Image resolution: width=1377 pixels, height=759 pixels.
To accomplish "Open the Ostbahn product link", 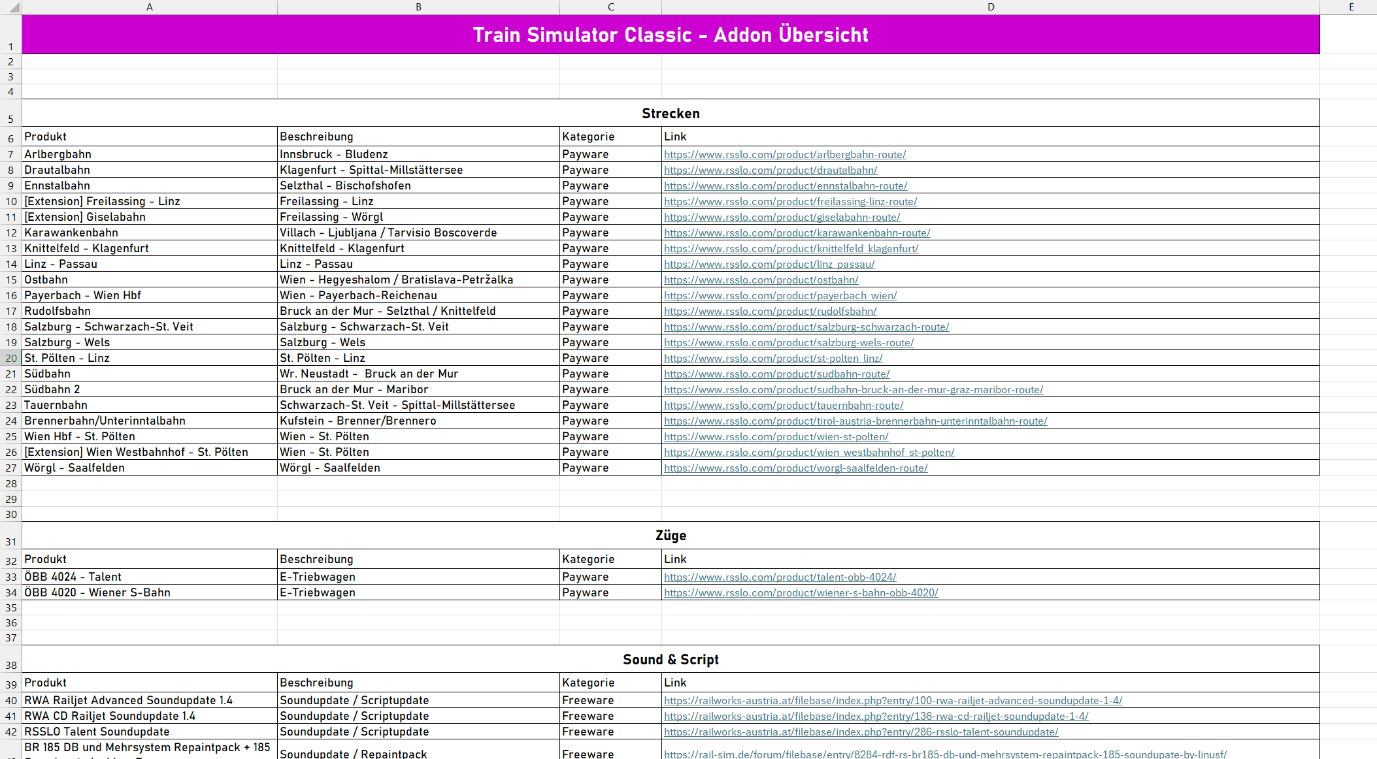I will 761,280.
